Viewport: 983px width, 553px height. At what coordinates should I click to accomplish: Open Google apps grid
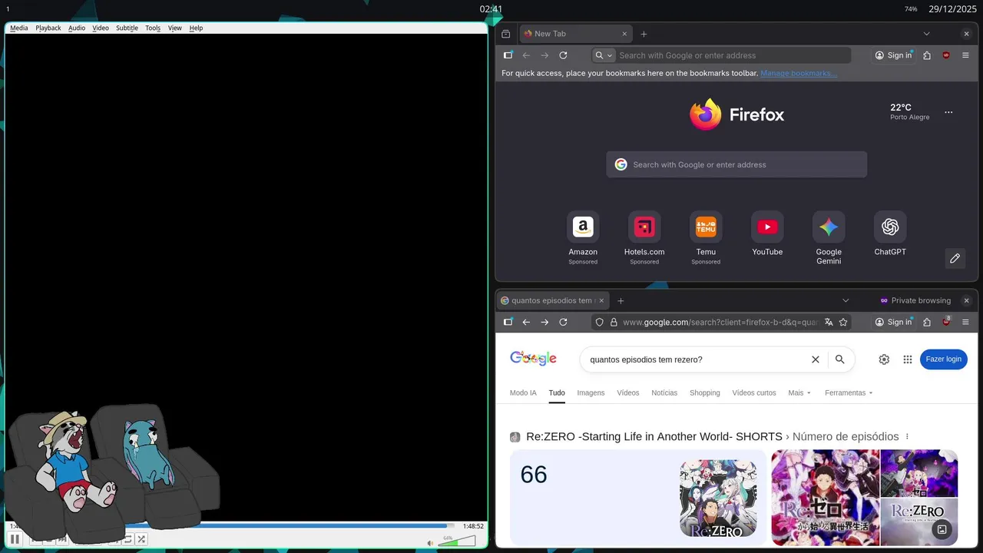click(x=908, y=359)
